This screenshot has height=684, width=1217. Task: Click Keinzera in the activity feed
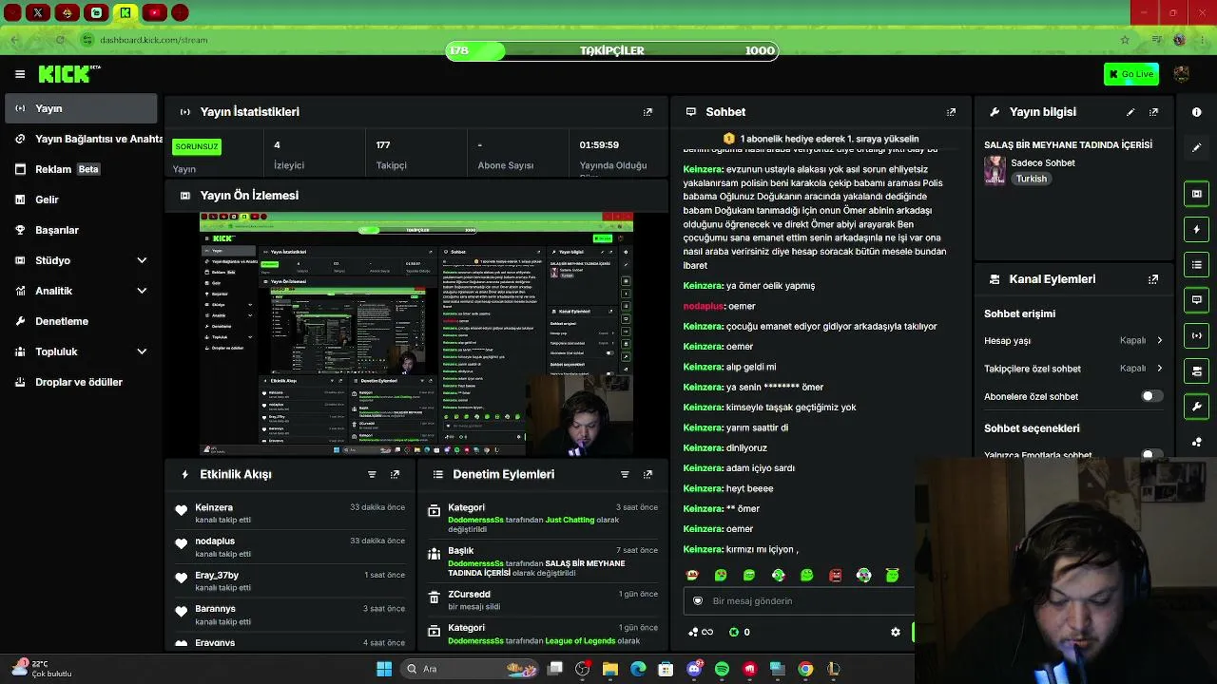pyautogui.click(x=214, y=507)
